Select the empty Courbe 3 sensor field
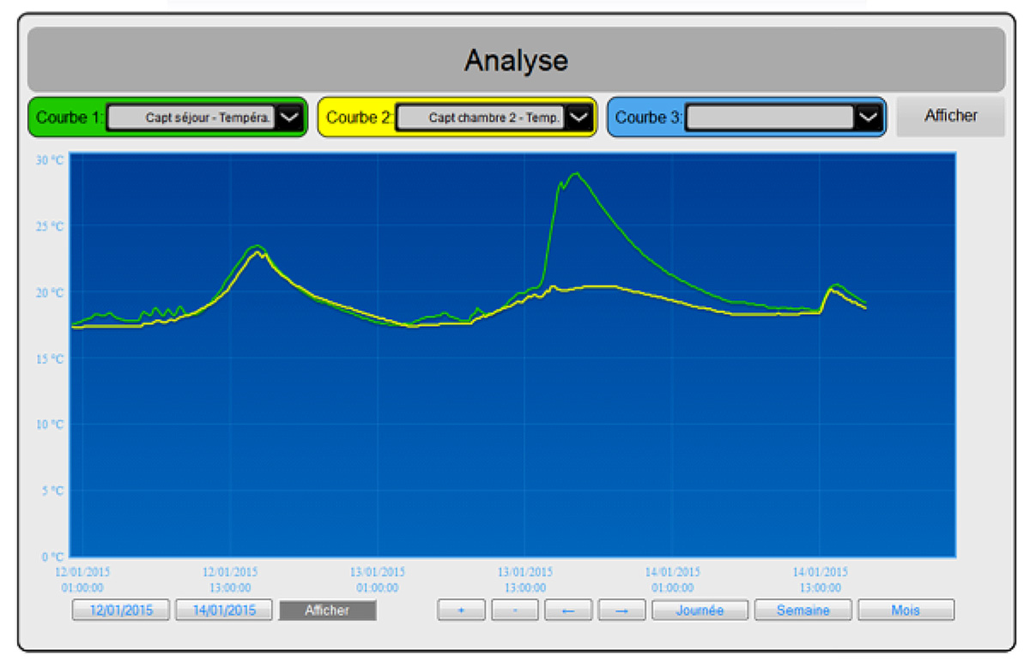The height and width of the screenshot is (668, 1030). tap(770, 117)
